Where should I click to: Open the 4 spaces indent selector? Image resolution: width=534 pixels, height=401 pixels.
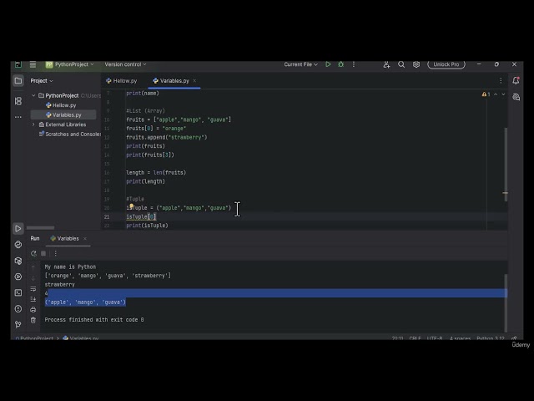coord(460,338)
